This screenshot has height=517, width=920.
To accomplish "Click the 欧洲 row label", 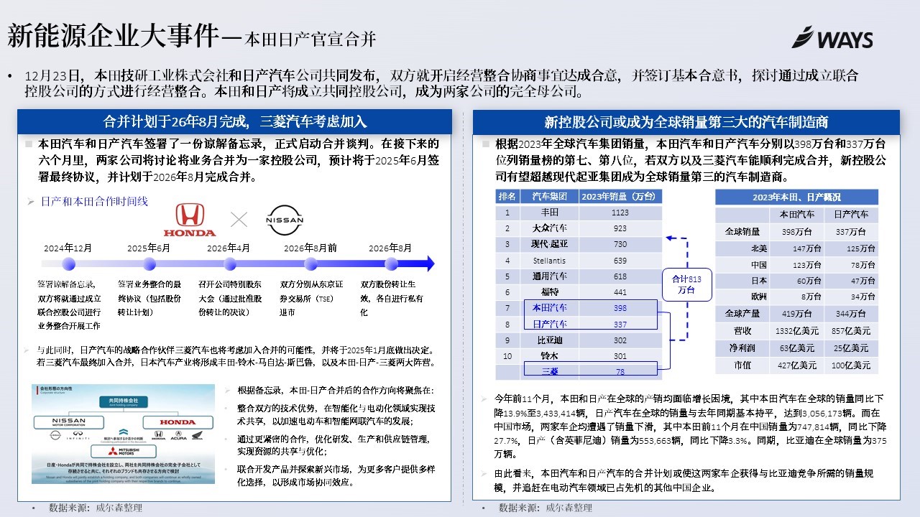I will click(x=742, y=297).
